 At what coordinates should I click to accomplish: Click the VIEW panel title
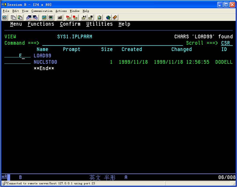click(10, 37)
